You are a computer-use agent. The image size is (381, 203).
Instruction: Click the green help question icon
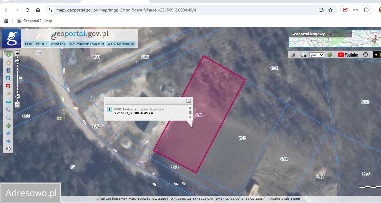coord(330,55)
